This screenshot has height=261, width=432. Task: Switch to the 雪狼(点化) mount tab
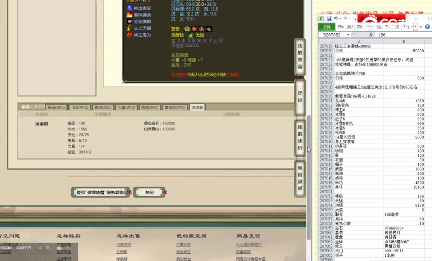(103, 107)
